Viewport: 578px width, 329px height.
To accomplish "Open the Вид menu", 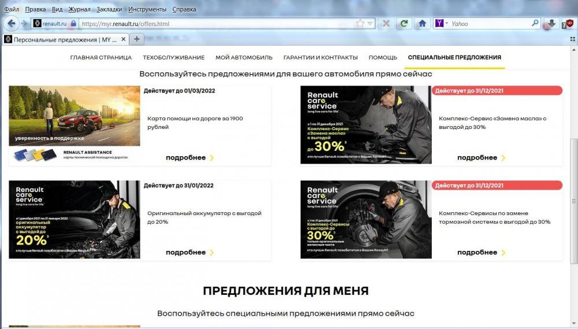I will point(57,9).
